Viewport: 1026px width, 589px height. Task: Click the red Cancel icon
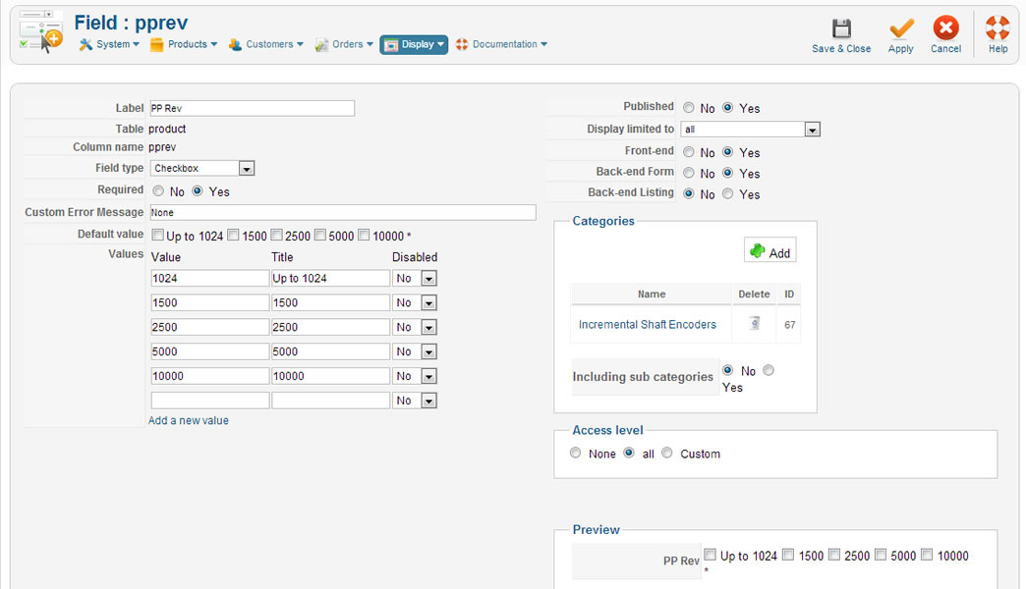pos(945,28)
